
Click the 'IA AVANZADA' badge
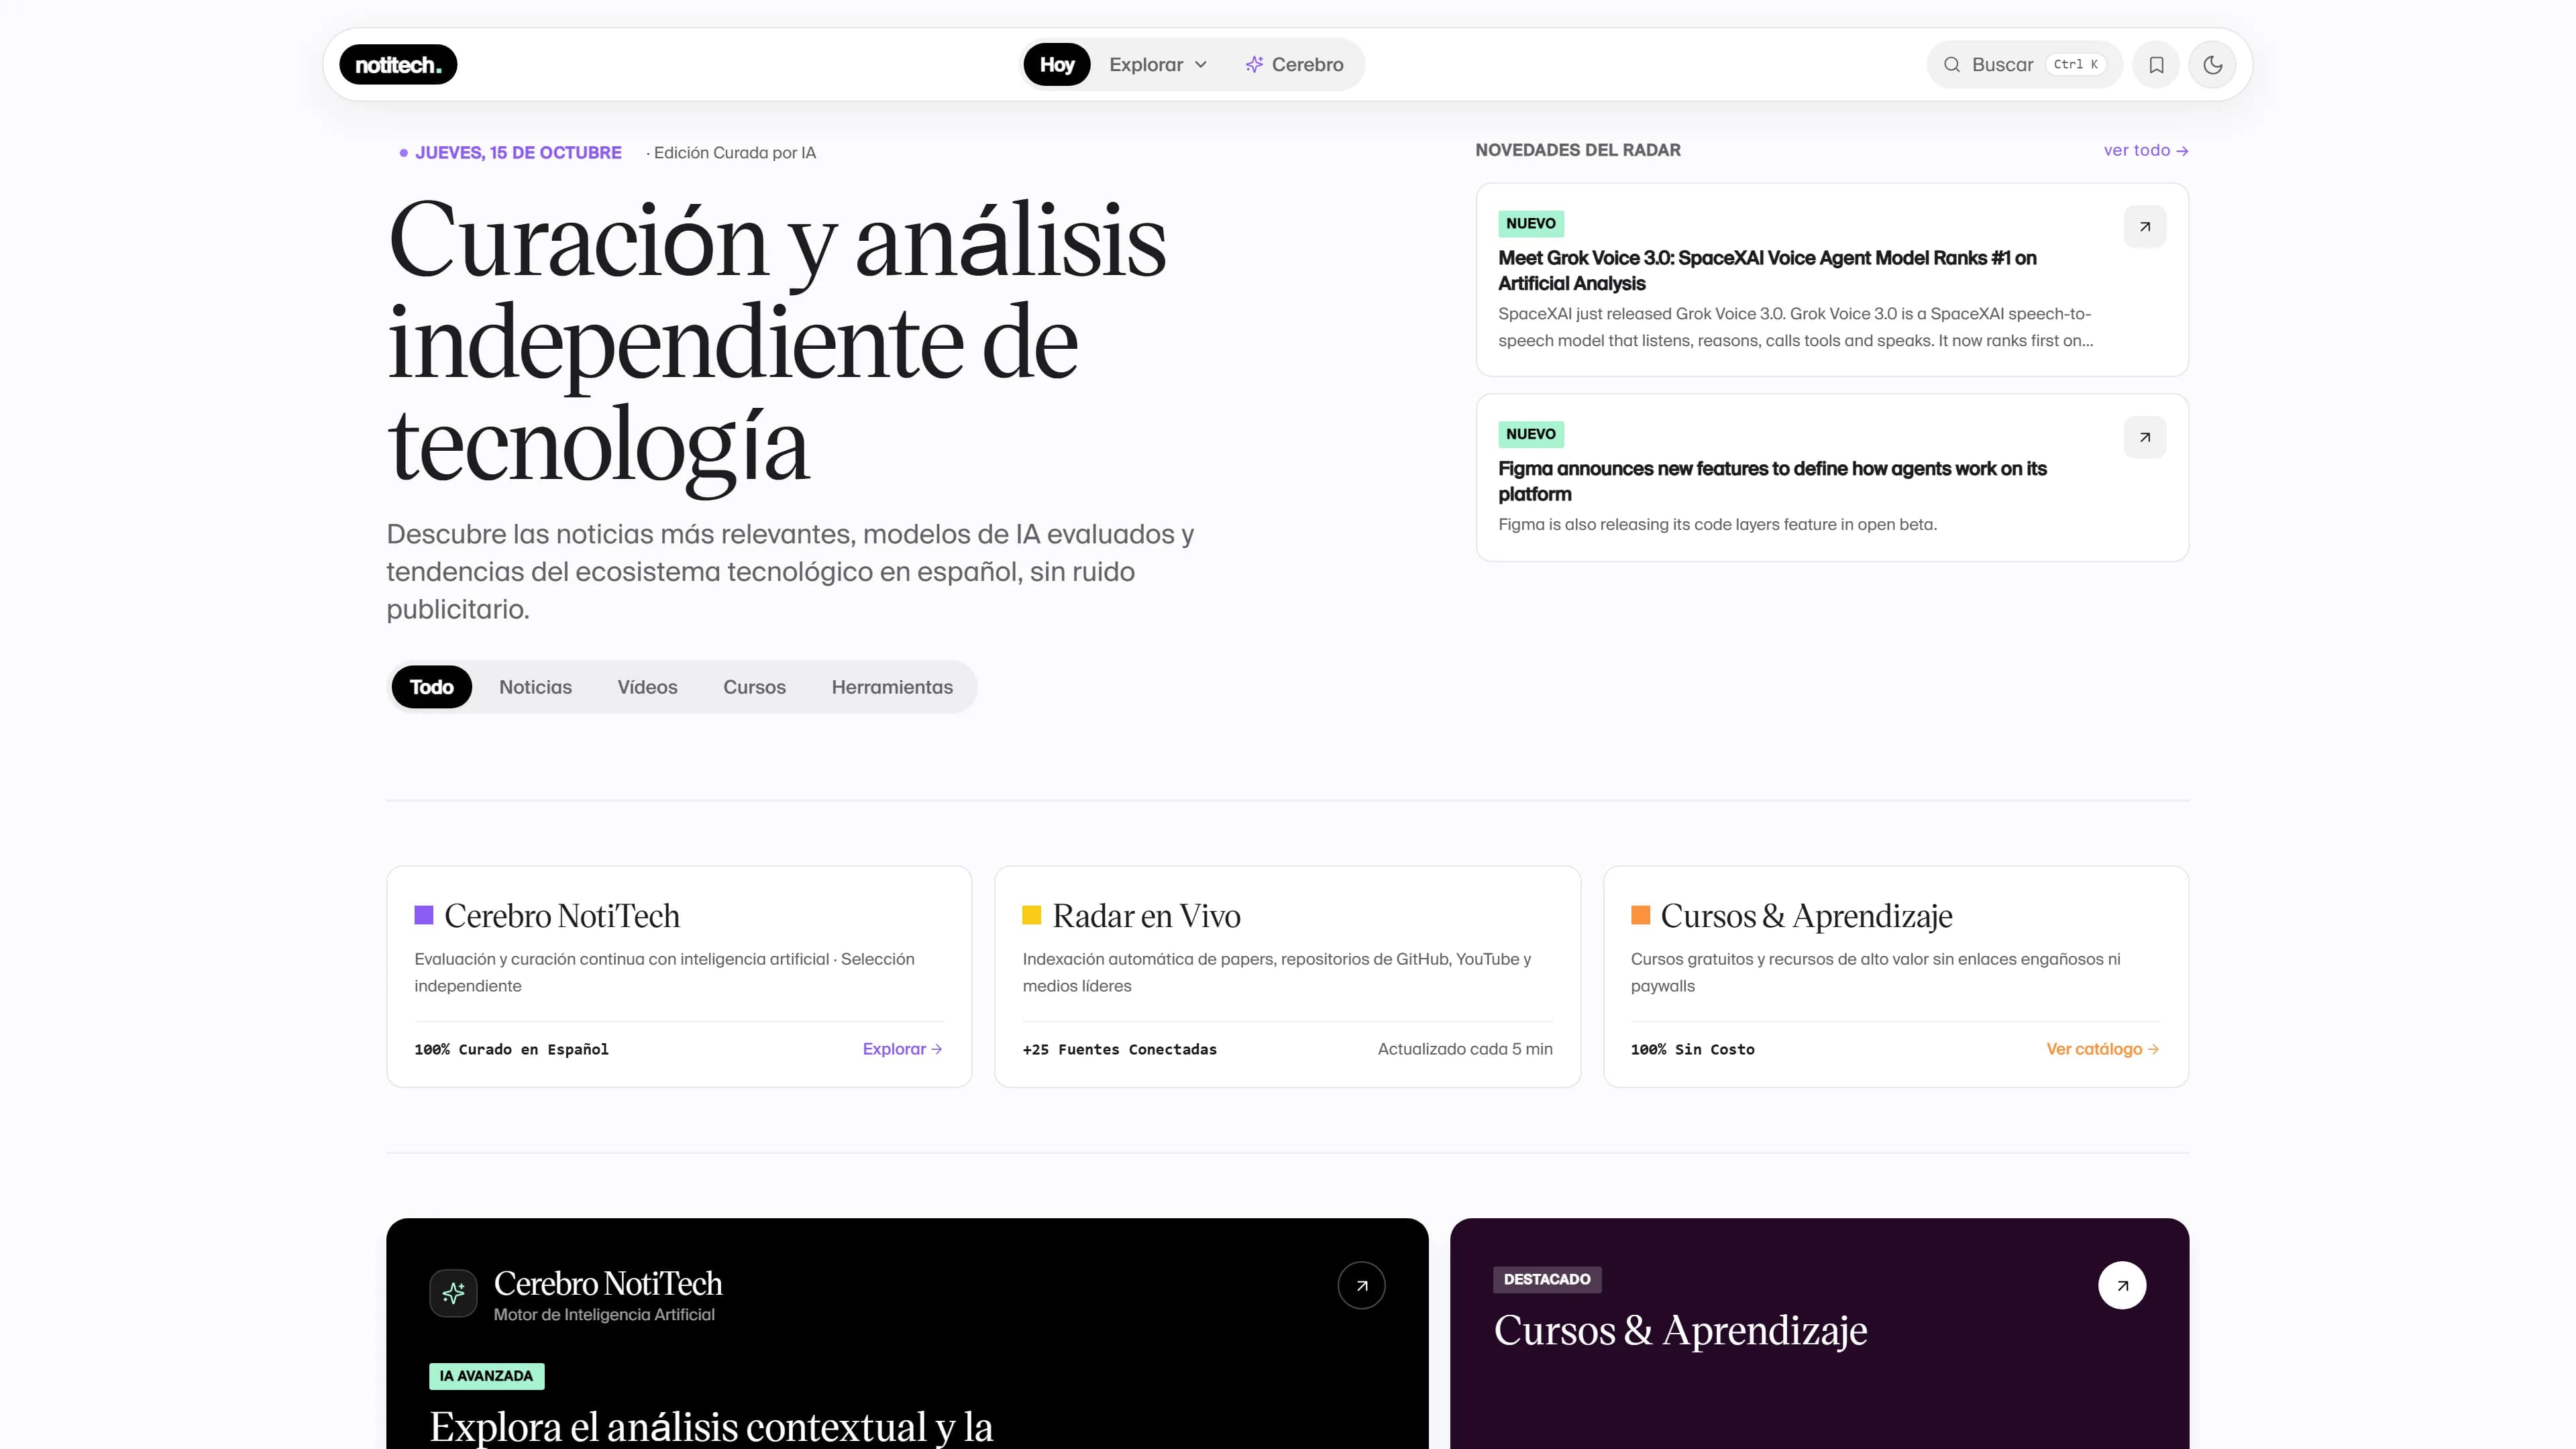[x=486, y=1377]
